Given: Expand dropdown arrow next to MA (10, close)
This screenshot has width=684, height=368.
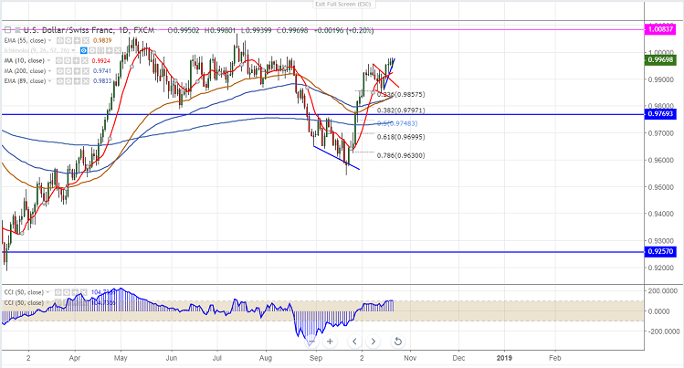Looking at the screenshot, I should click(49, 60).
